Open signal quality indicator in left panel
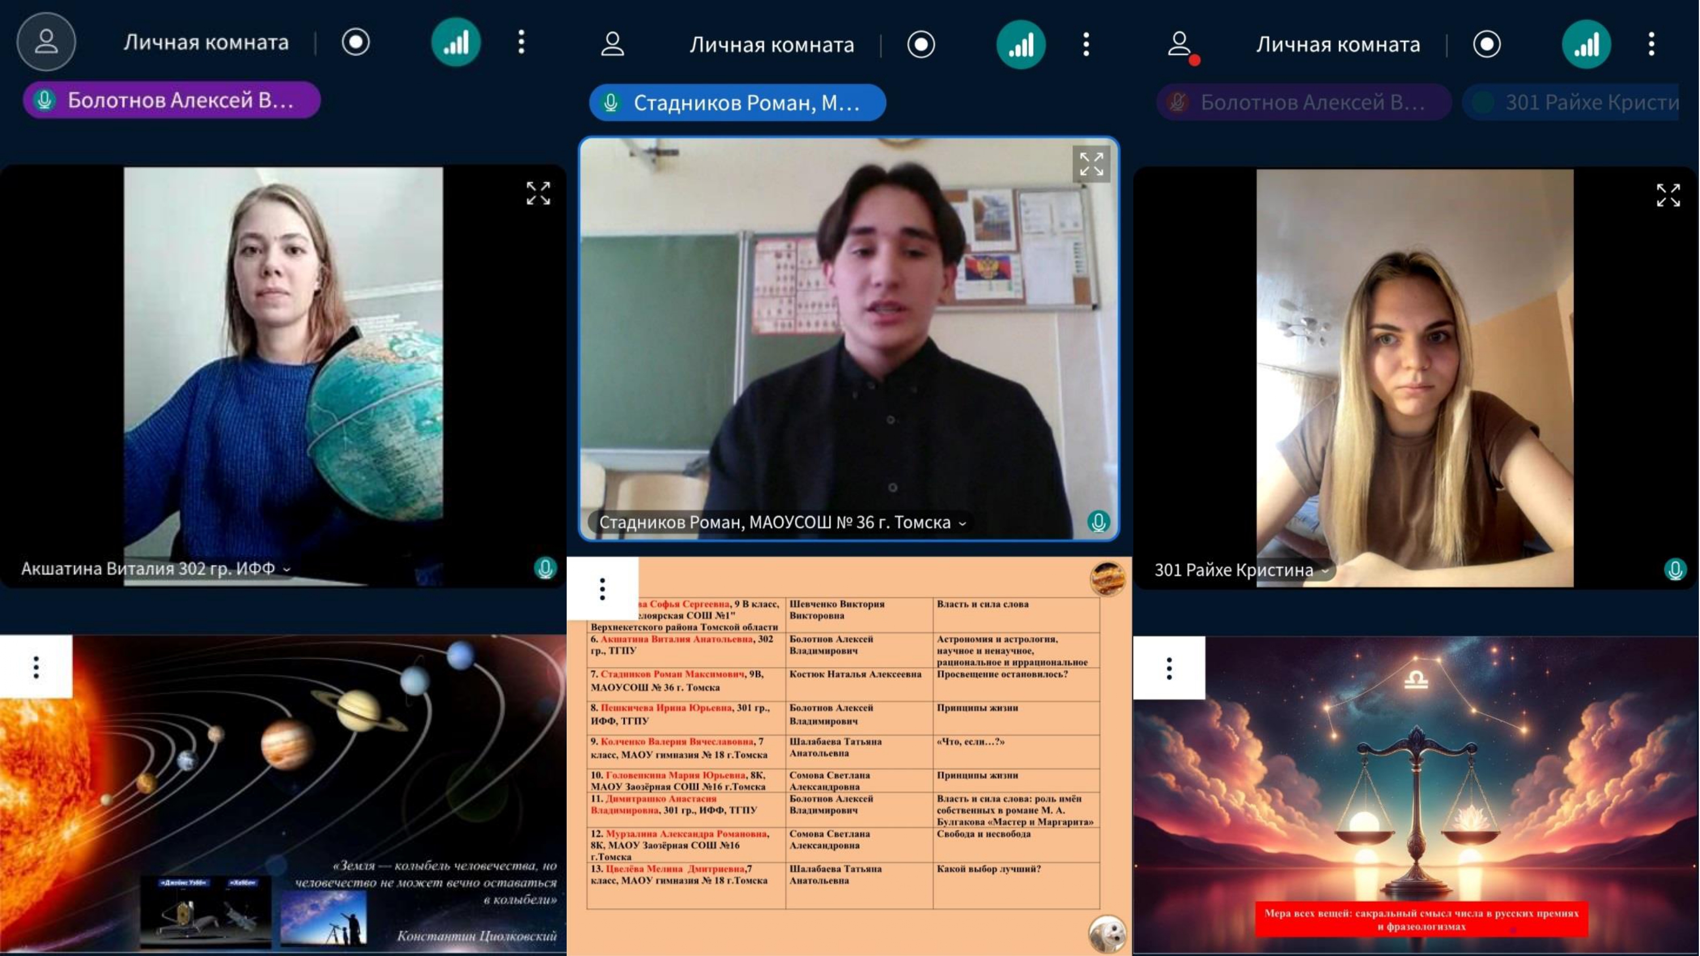 (x=456, y=42)
